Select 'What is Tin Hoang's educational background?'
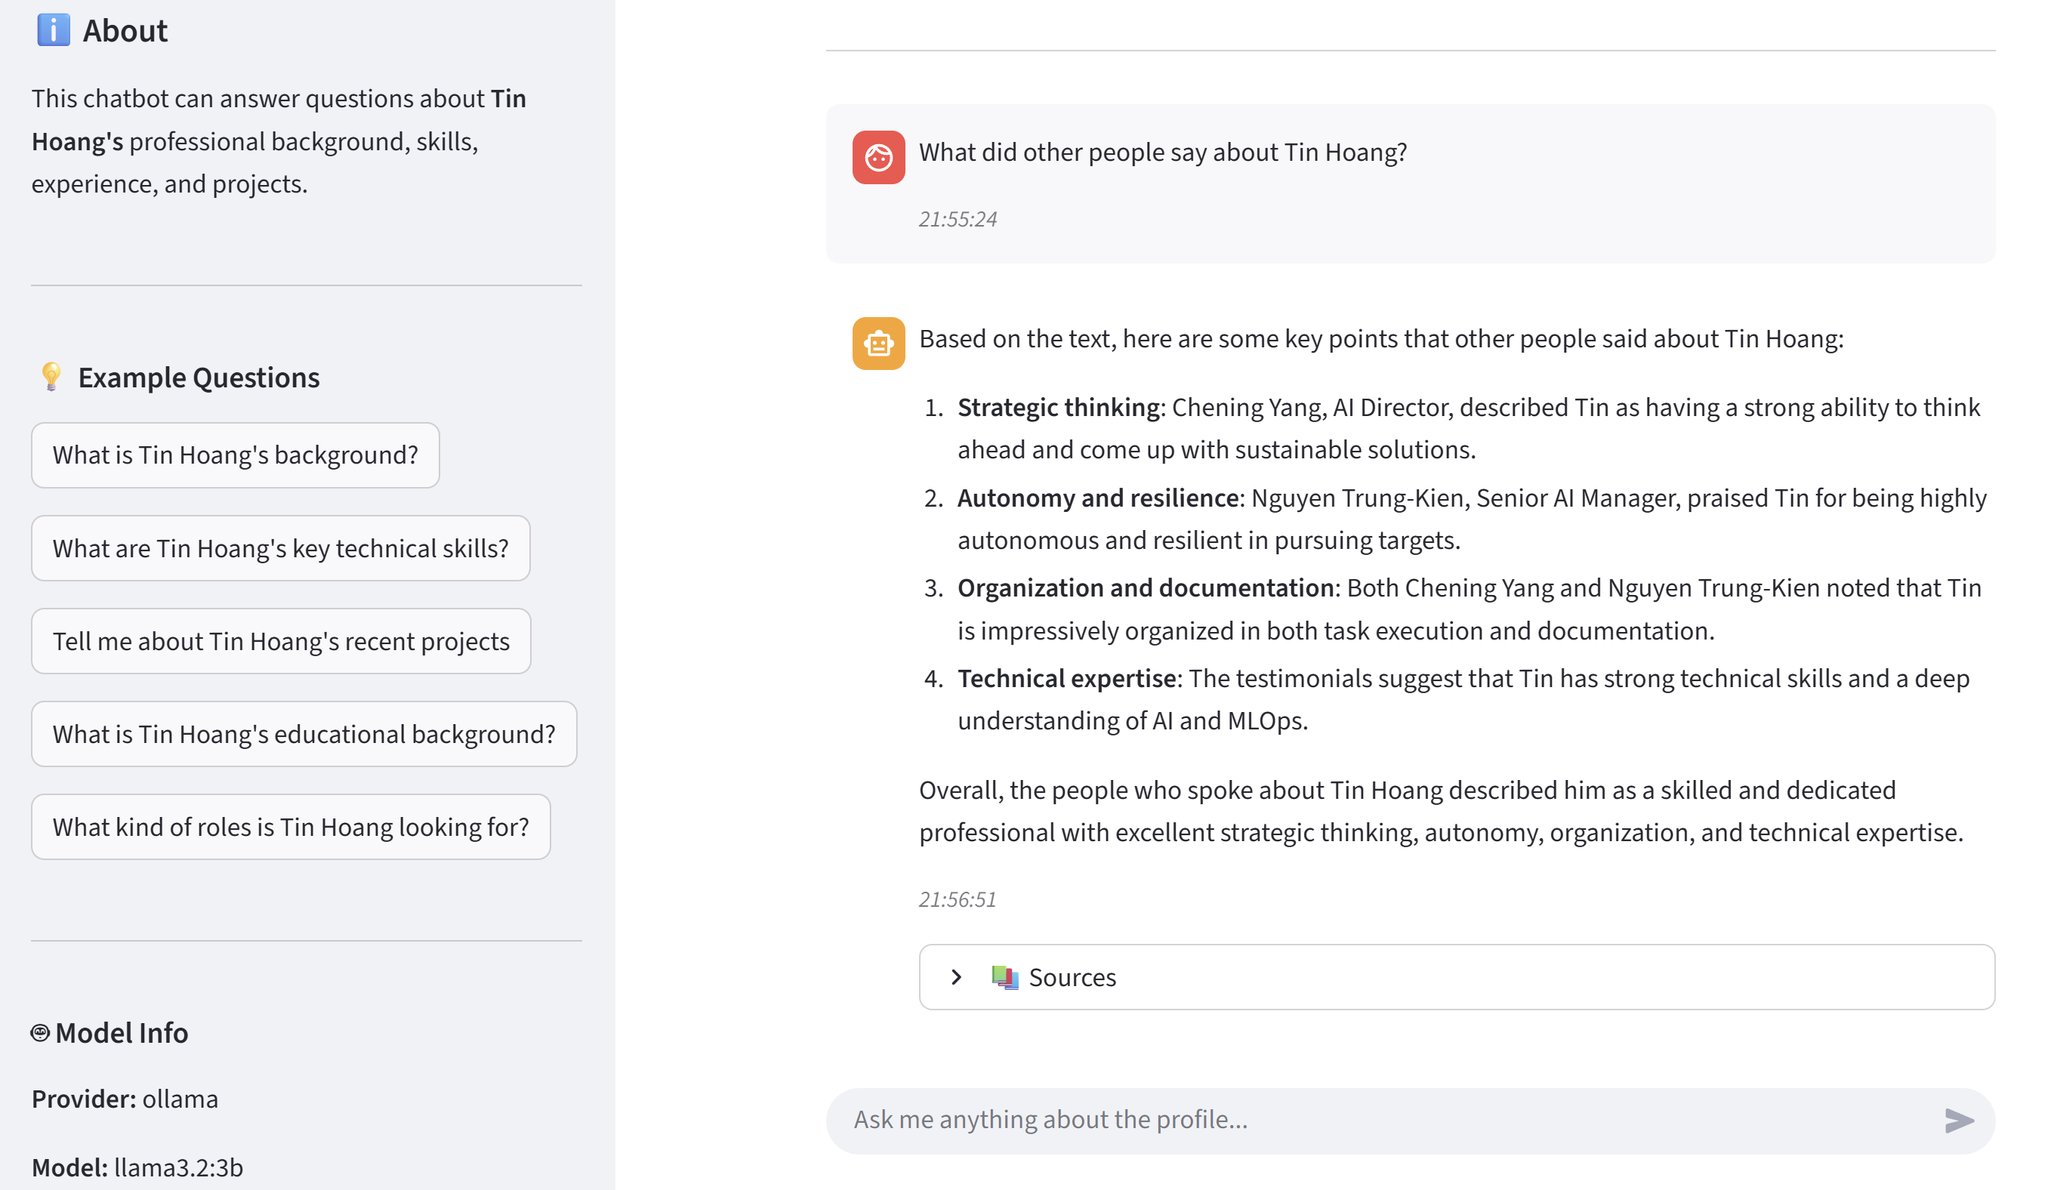Viewport: 2054px width, 1190px height. click(x=304, y=734)
